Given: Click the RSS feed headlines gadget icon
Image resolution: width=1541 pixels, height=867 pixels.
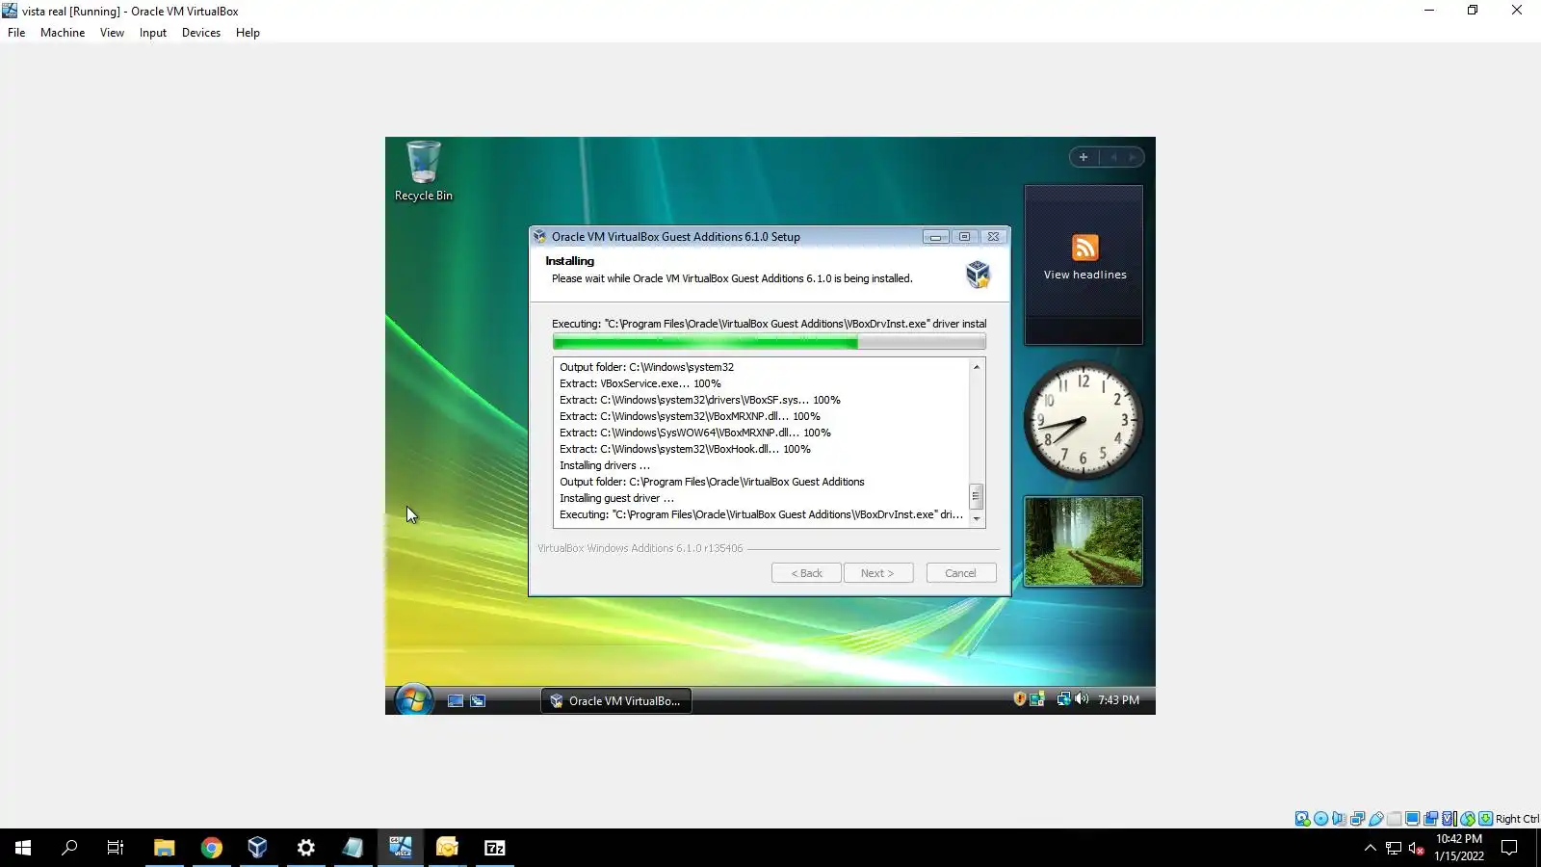Looking at the screenshot, I should click(1084, 248).
